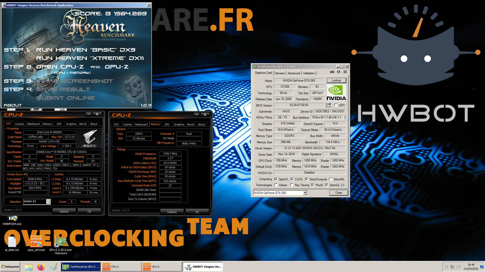Launch Firefox from the taskbar

(x=41, y=267)
